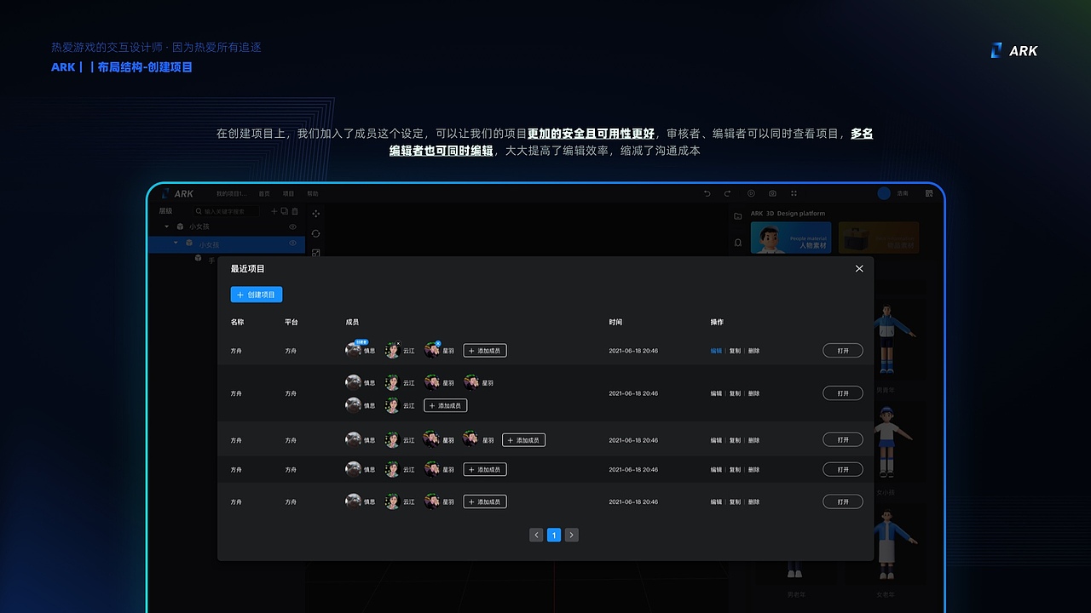This screenshot has width=1091, height=613.
Task: Click the layer keyword search field
Action: (x=228, y=211)
